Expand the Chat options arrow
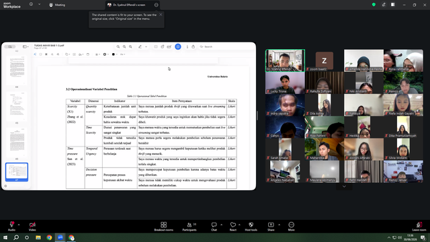The image size is (430, 242). tap(221, 225)
